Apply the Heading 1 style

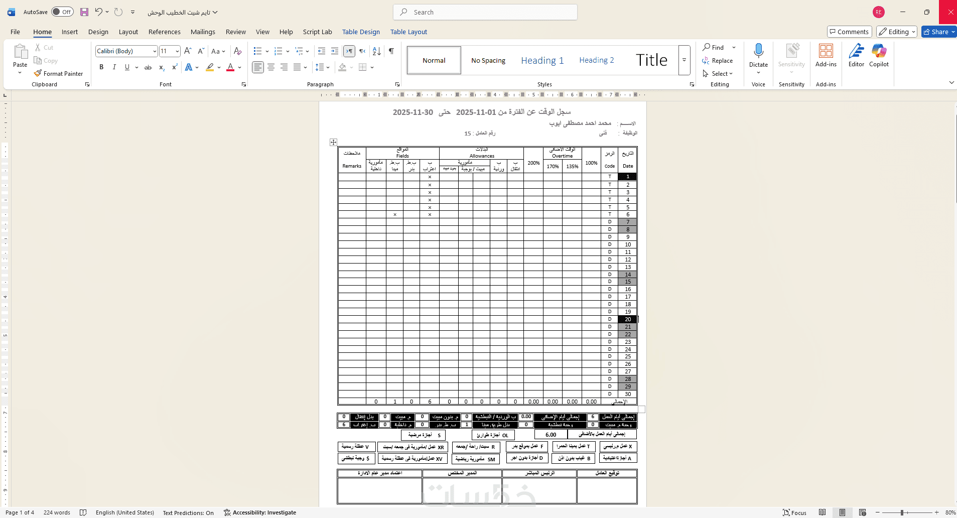click(x=542, y=60)
